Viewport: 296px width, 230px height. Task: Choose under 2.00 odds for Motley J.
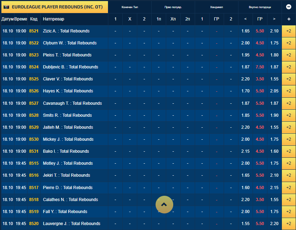[246, 163]
